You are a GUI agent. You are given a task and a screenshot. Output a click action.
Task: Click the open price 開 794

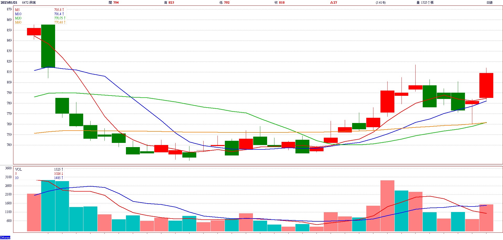(x=114, y=3)
